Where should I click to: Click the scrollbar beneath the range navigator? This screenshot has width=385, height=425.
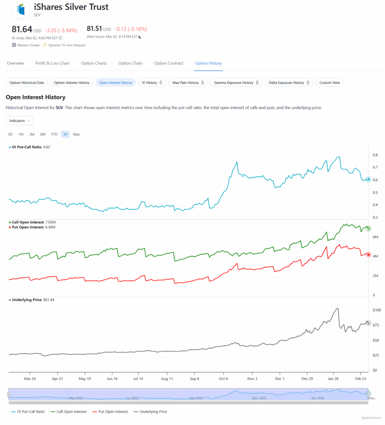(x=188, y=403)
